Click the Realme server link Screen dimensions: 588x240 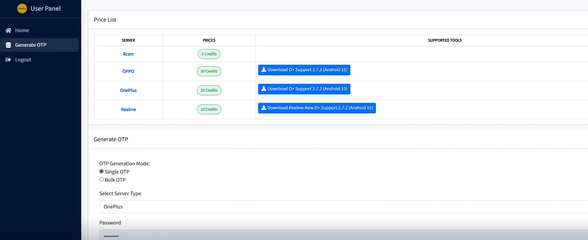pos(128,109)
